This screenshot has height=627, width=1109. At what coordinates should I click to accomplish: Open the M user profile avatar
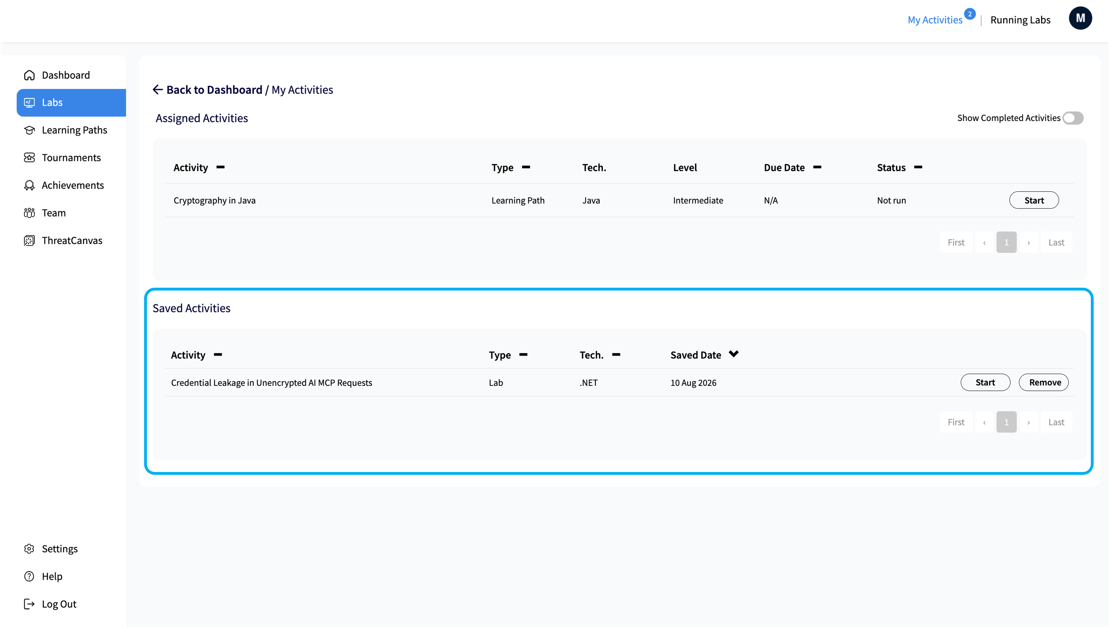pyautogui.click(x=1080, y=18)
